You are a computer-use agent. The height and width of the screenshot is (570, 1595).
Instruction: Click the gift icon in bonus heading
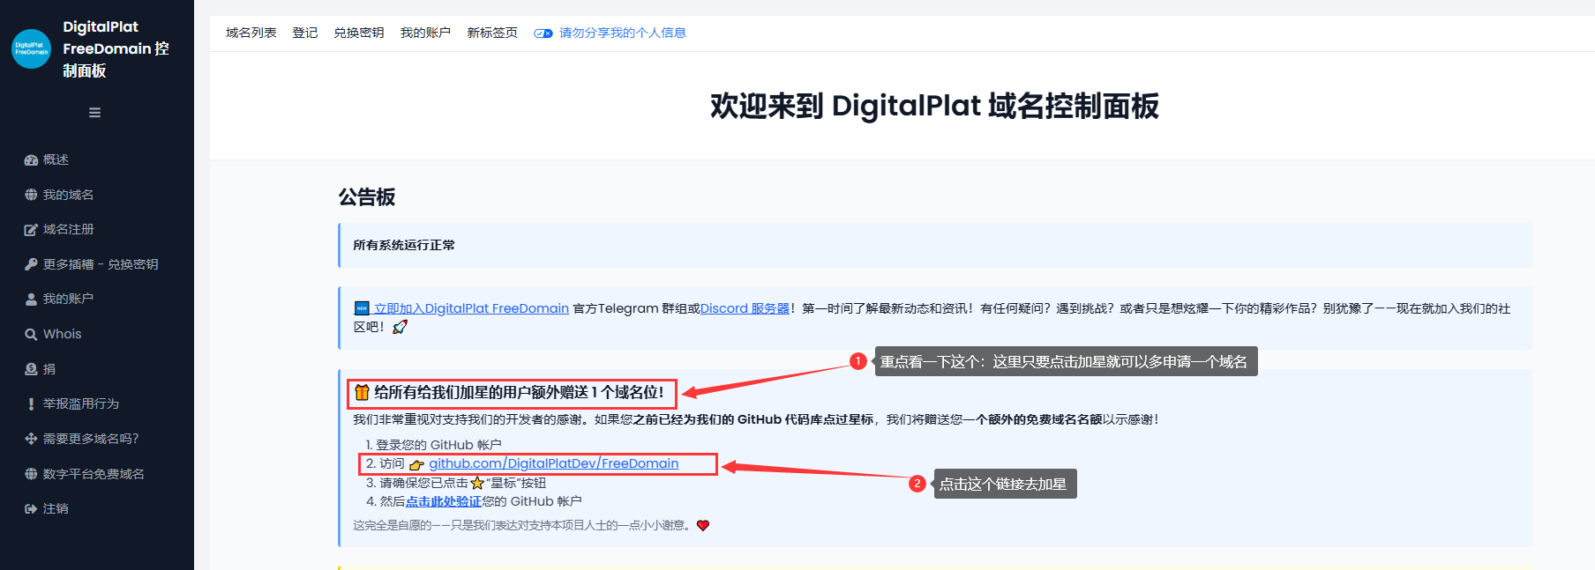pyautogui.click(x=362, y=393)
